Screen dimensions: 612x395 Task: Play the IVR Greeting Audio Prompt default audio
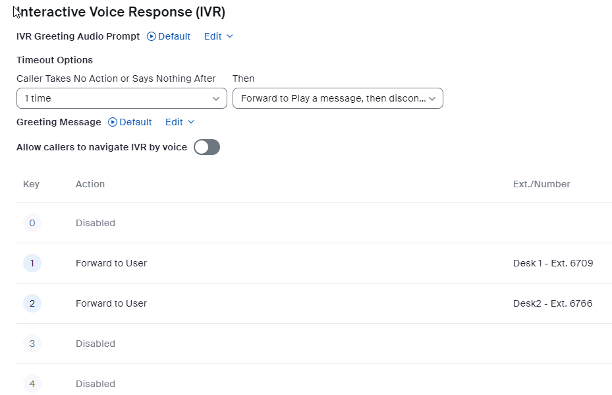click(169, 36)
